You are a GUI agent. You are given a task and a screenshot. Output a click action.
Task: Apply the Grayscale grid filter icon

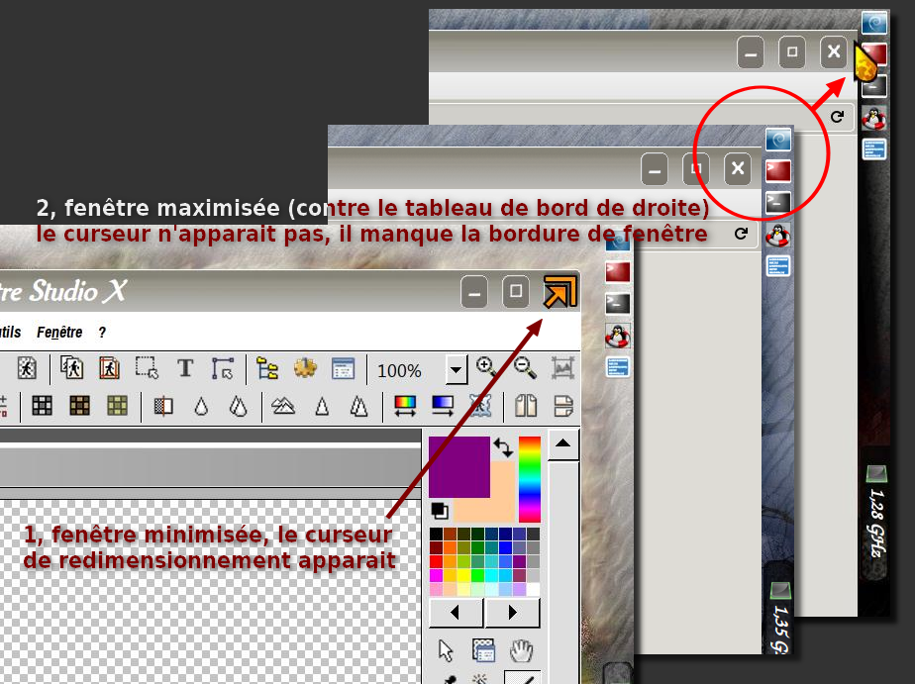tap(42, 405)
